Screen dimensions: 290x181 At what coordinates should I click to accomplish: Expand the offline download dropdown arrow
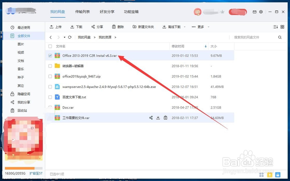click(184, 27)
